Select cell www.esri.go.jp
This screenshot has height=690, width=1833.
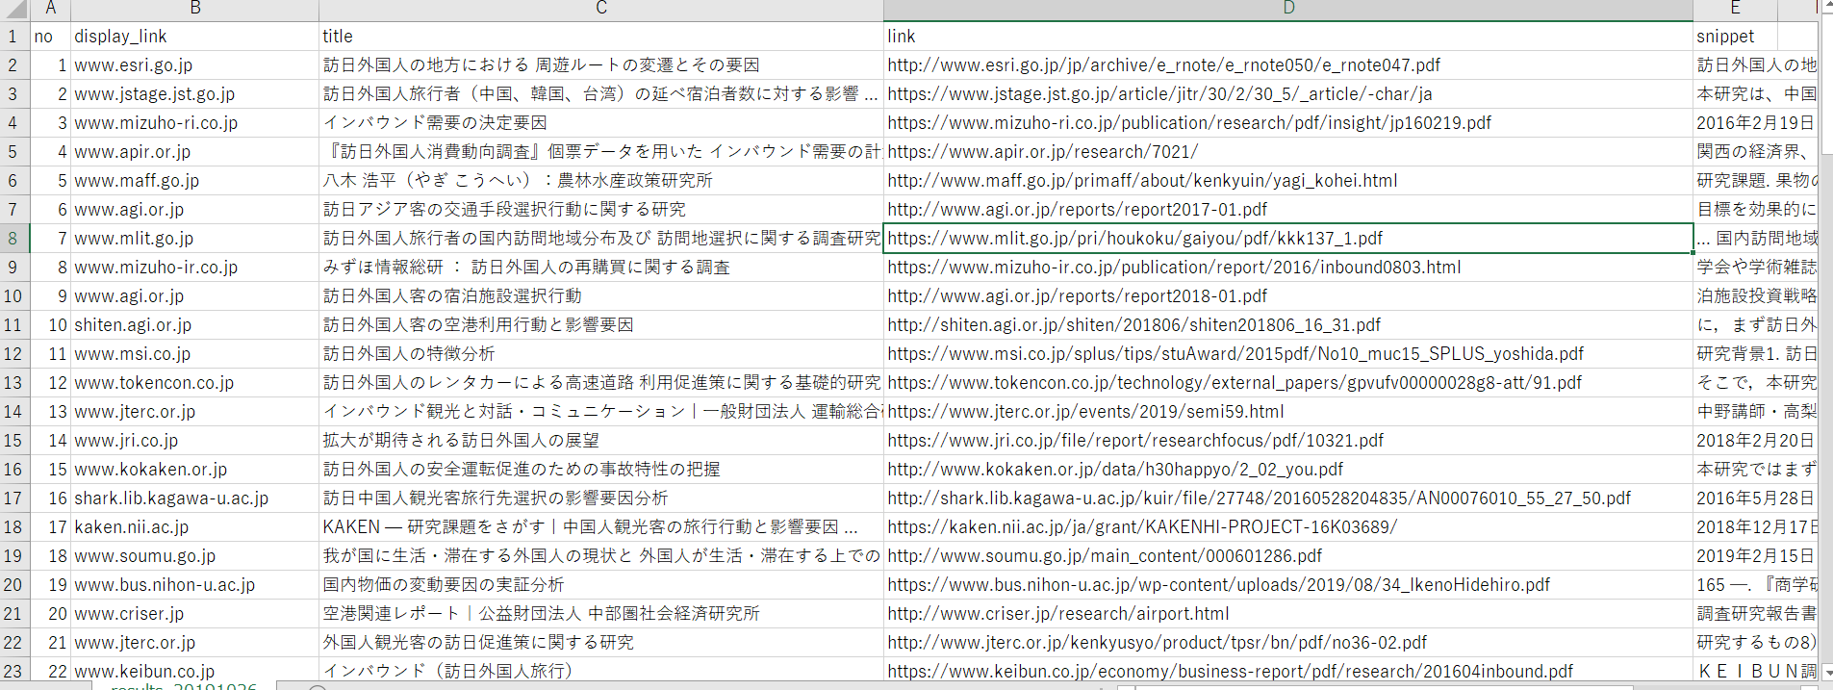pos(194,65)
